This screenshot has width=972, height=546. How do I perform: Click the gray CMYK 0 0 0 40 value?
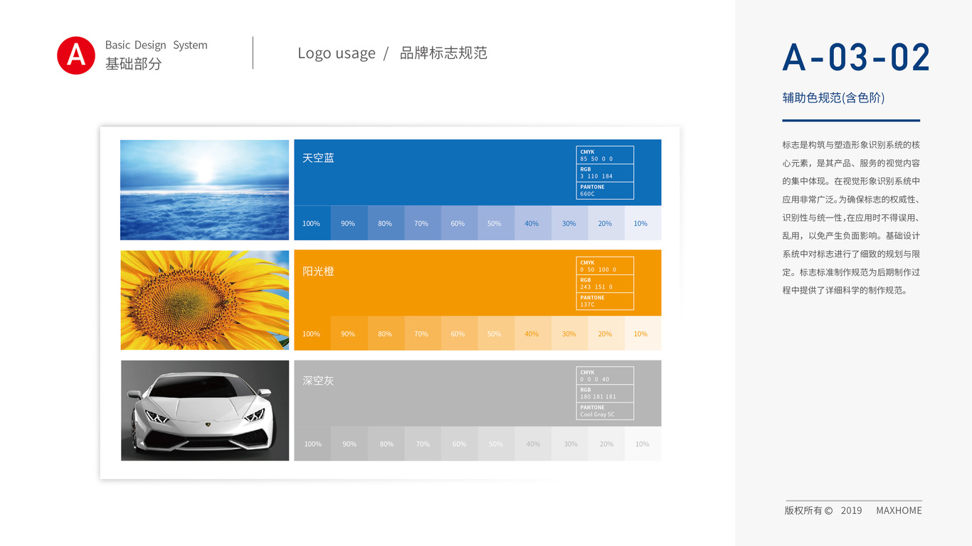coord(605,375)
